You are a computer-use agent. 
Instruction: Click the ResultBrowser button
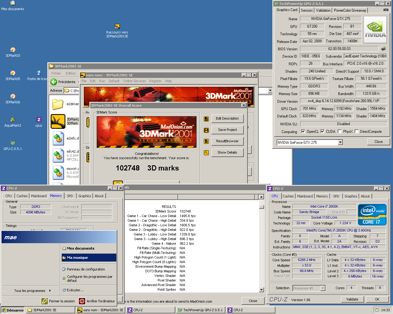pyautogui.click(x=227, y=141)
